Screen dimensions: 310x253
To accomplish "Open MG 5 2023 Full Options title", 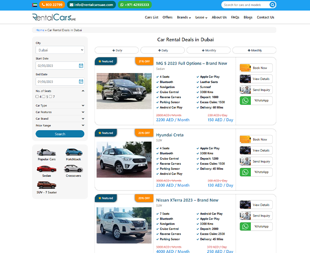I will point(192,64).
